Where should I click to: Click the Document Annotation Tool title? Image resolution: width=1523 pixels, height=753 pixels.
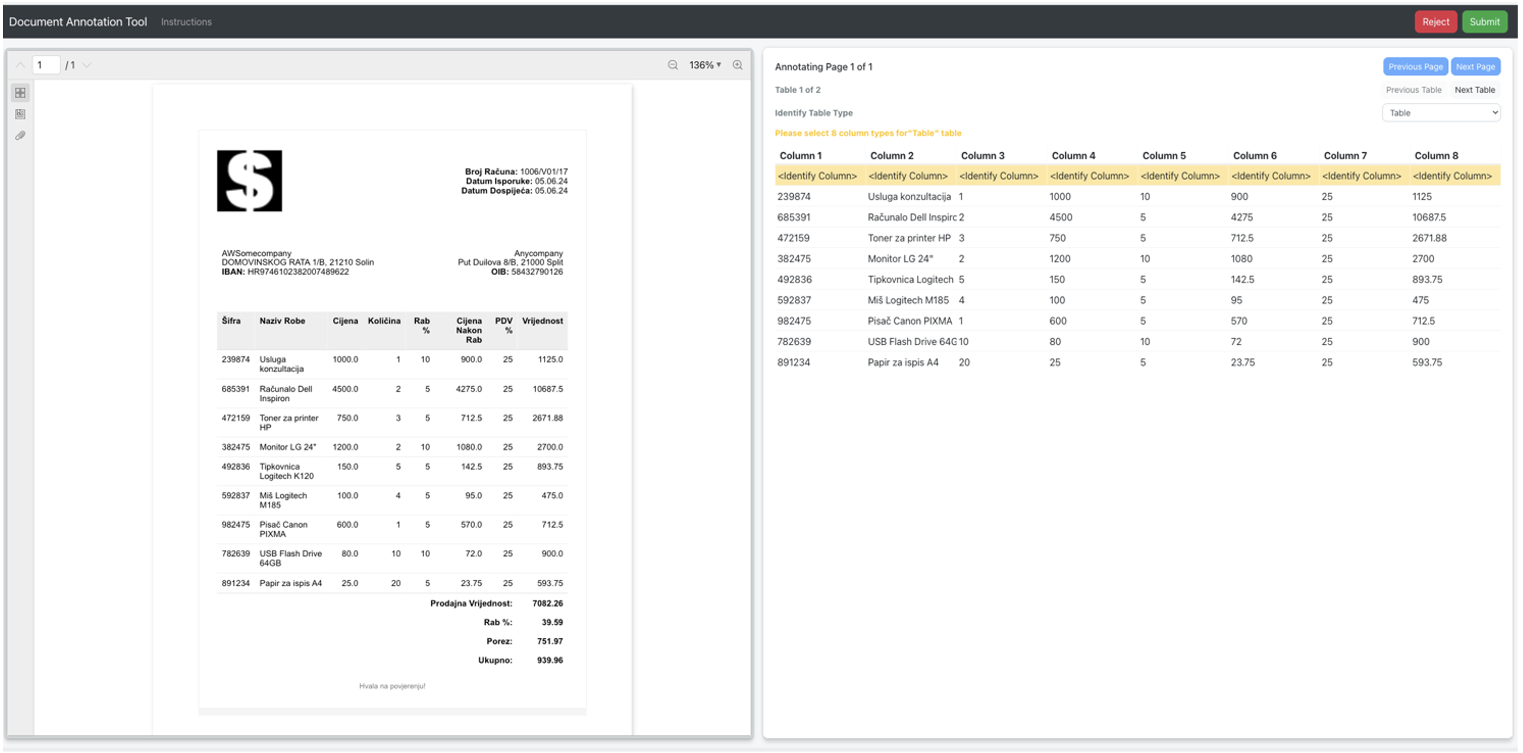point(78,22)
